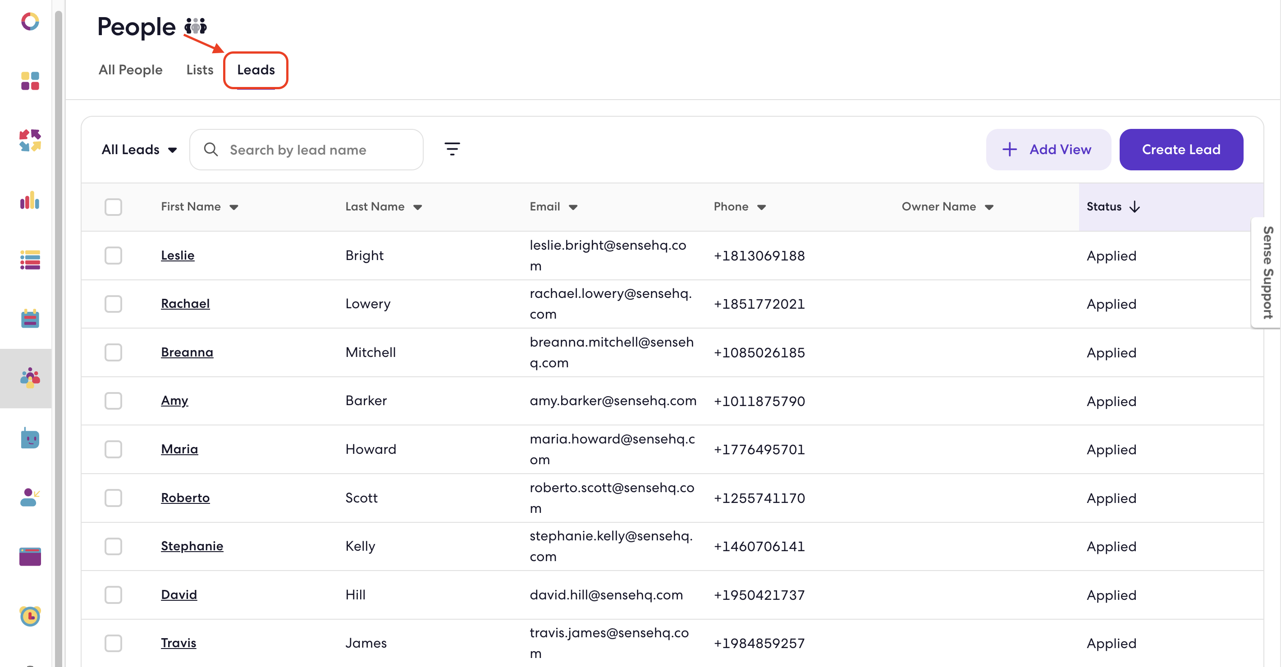Click the sidebar vertical scrollbar
The image size is (1281, 667).
[59, 338]
